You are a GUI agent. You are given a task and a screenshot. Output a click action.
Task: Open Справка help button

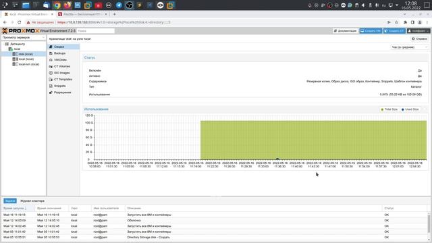point(419,39)
